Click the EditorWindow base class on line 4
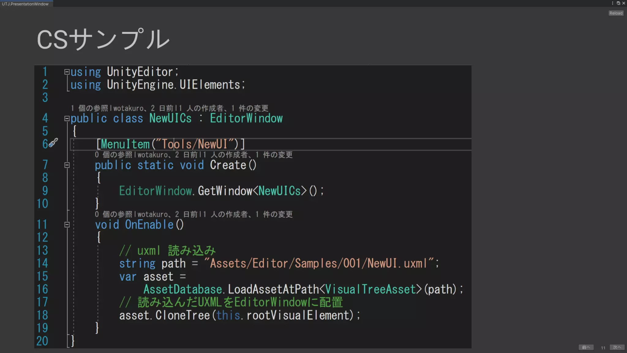This screenshot has width=627, height=353. [x=246, y=118]
